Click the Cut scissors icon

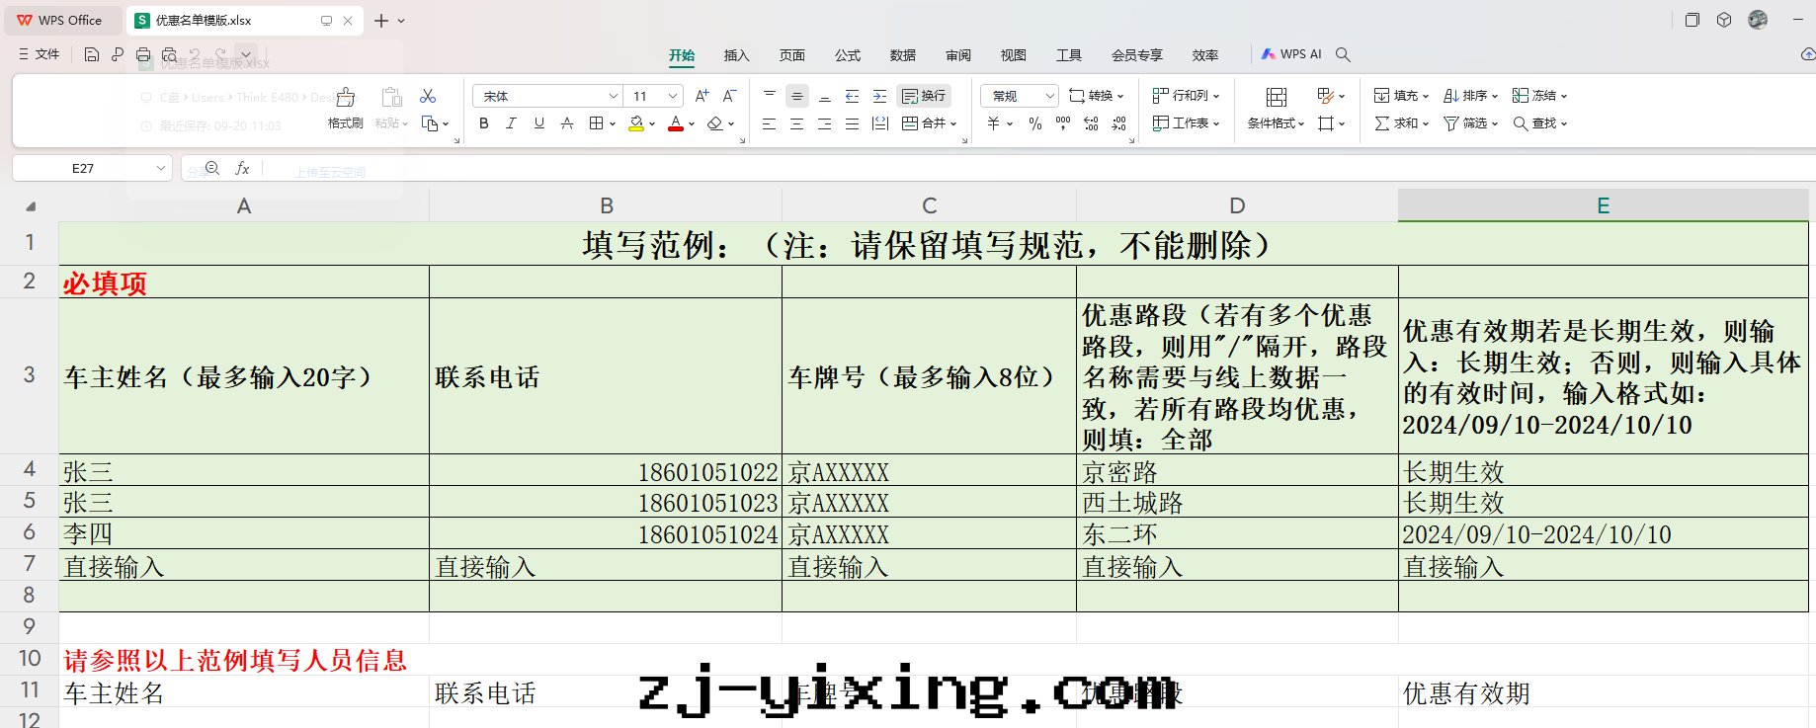tap(428, 96)
